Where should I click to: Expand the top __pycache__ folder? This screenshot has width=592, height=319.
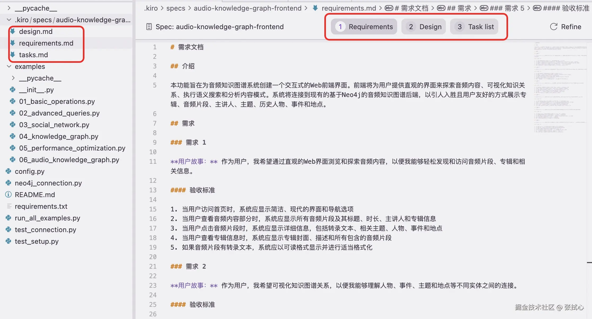[9, 8]
